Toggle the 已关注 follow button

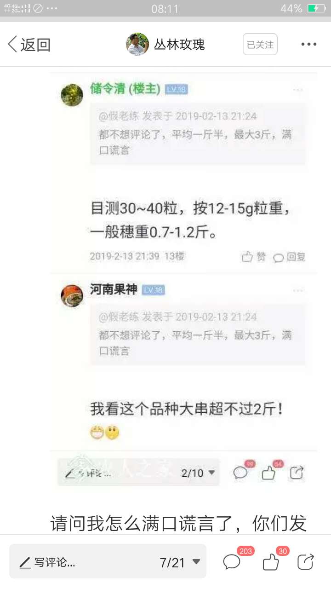260,45
